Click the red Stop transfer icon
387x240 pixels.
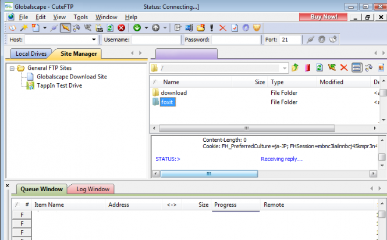[121, 28]
